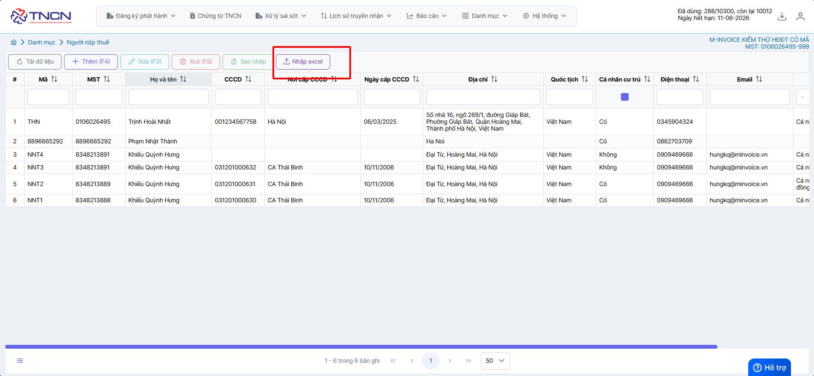This screenshot has height=376, width=814.
Task: Click the TNCN logo
Action: point(41,16)
